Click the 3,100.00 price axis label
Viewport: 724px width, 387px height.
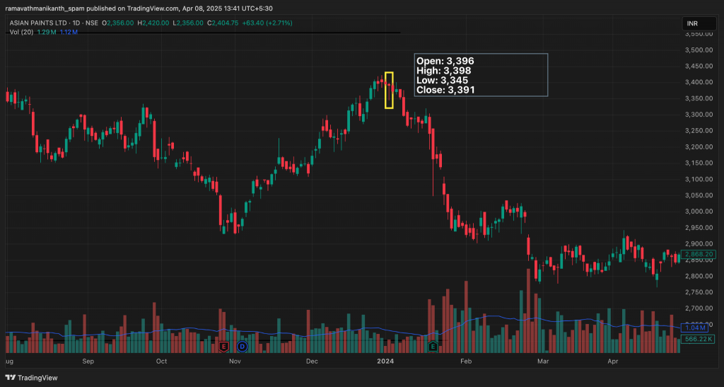point(699,179)
